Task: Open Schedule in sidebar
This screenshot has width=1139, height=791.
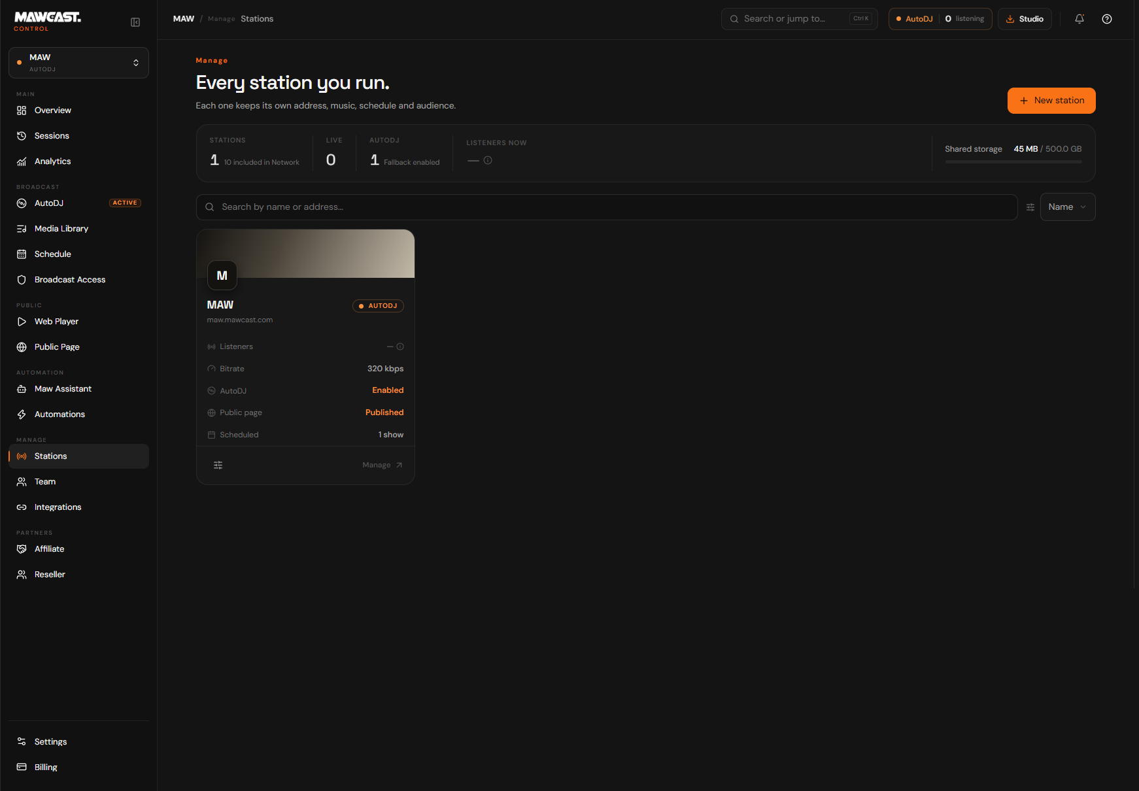Action: [x=78, y=254]
